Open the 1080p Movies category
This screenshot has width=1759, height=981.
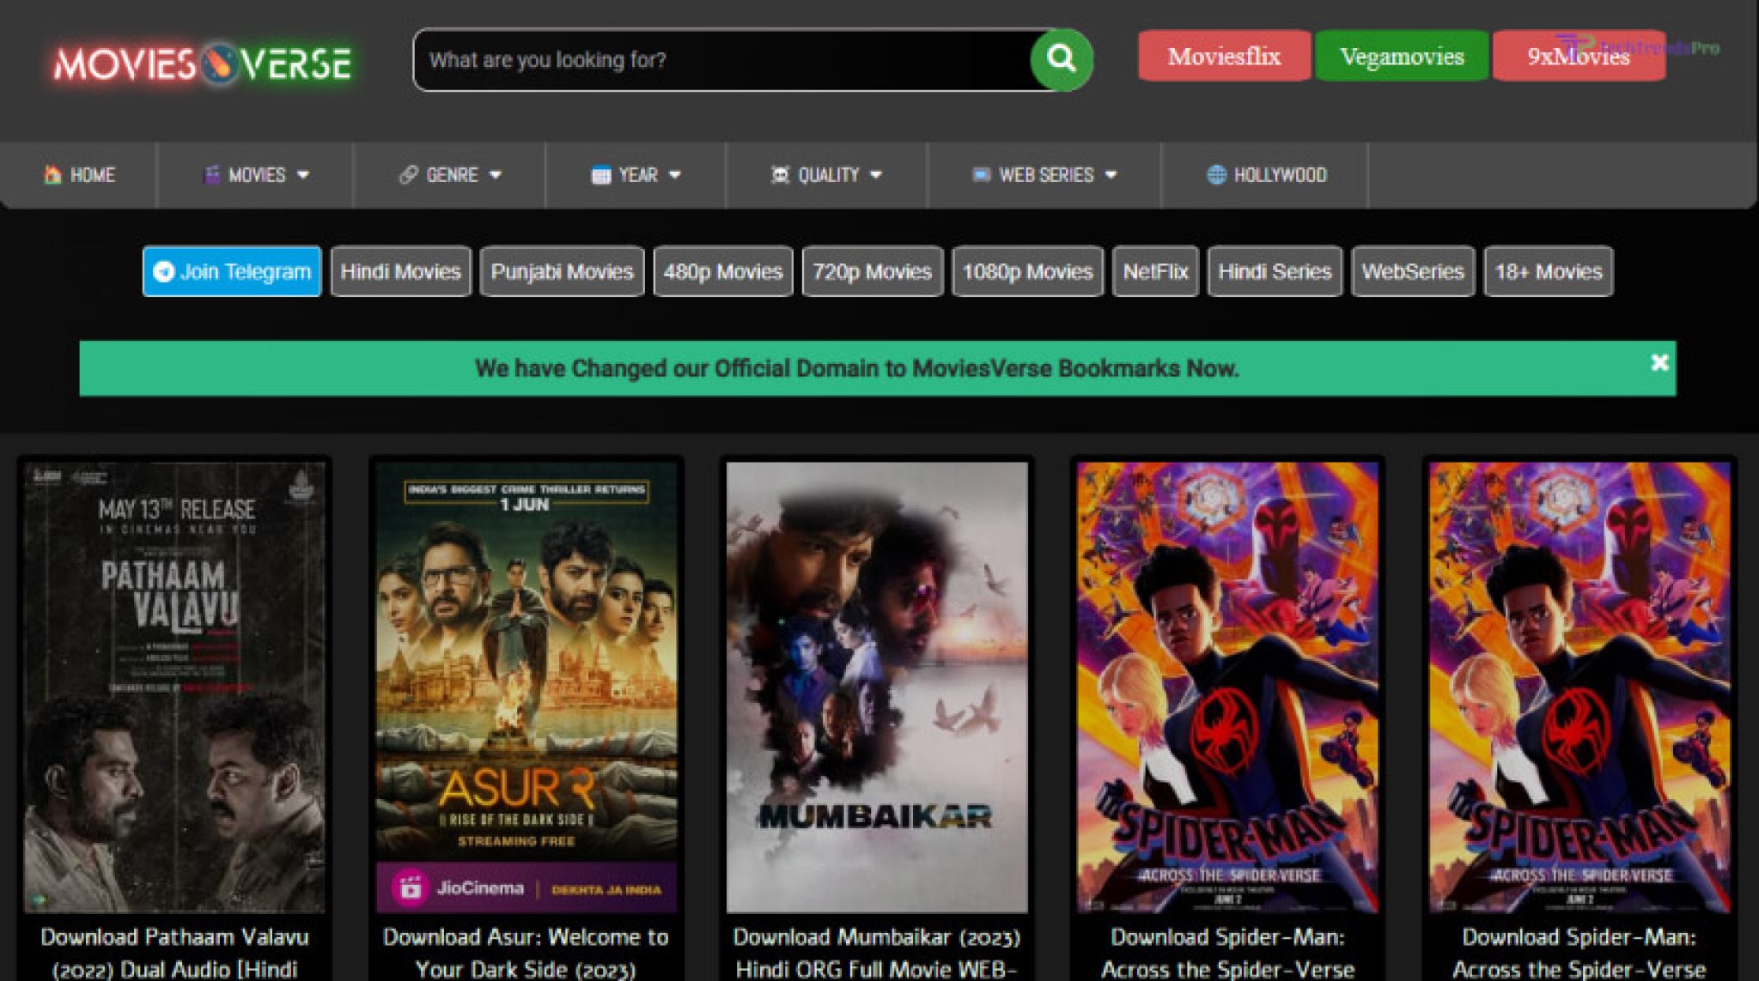point(1027,271)
